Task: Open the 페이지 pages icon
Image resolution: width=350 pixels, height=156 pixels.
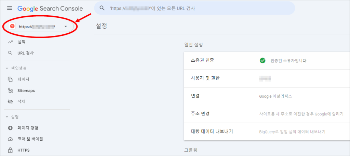Action: click(10, 79)
